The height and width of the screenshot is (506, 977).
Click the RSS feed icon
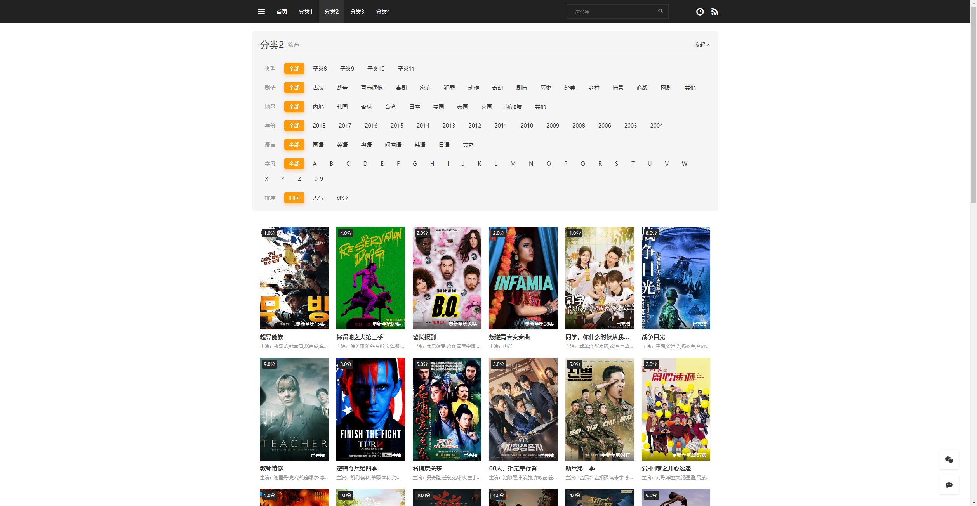(x=714, y=12)
